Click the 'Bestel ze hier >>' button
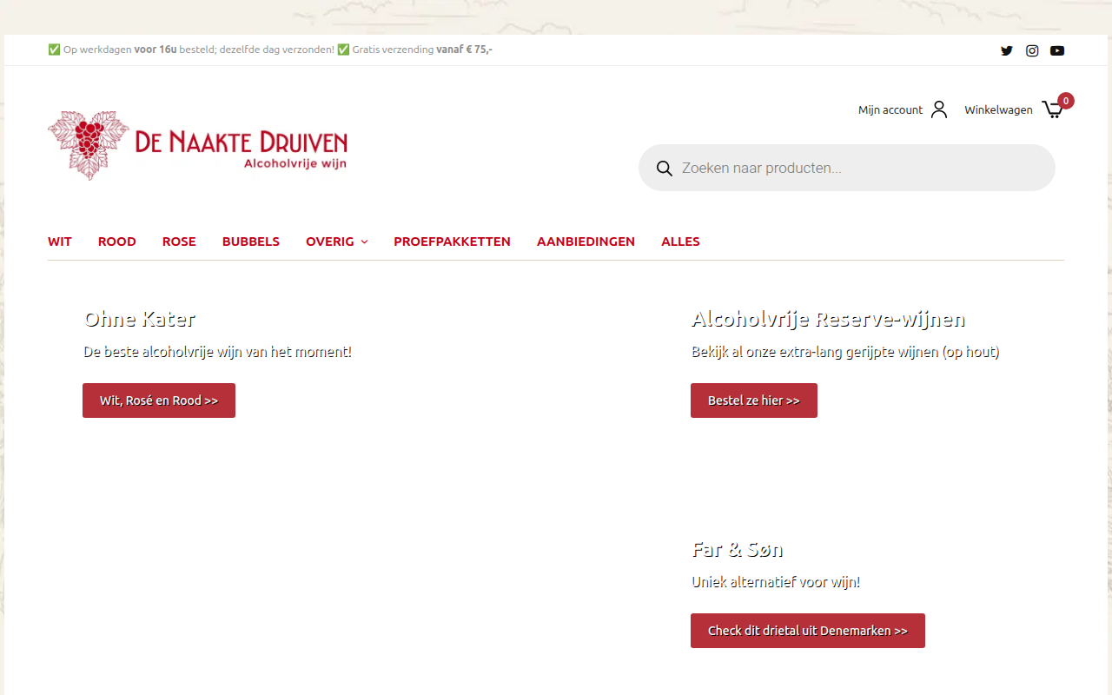 pyautogui.click(x=754, y=400)
